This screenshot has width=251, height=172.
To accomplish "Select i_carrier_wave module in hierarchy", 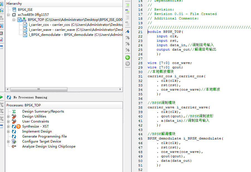I will click(52, 30).
